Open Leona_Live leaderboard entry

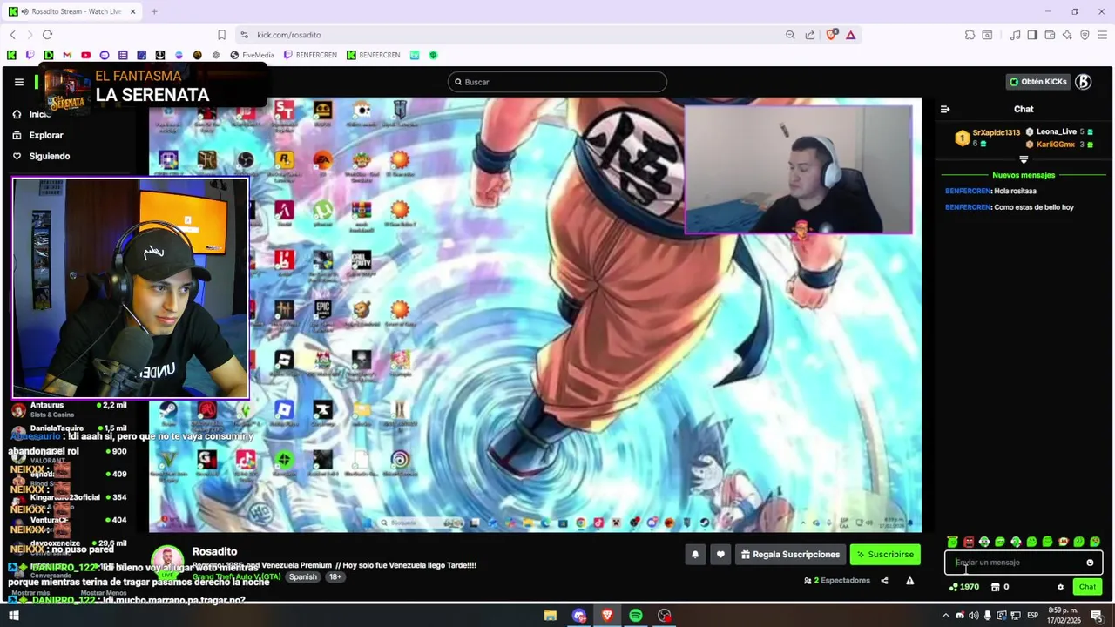[1059, 132]
